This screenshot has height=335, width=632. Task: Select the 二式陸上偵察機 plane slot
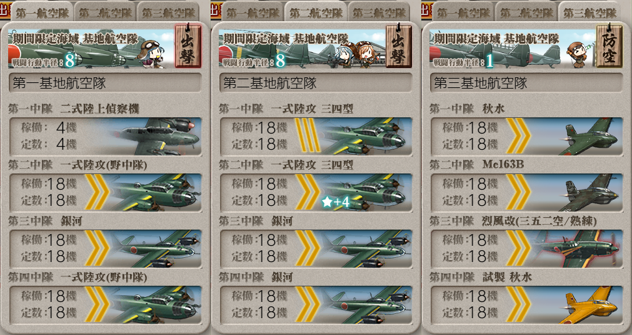(x=105, y=137)
